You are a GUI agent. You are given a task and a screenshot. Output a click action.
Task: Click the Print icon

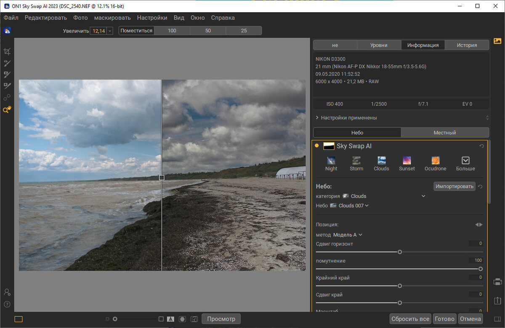[x=497, y=282]
